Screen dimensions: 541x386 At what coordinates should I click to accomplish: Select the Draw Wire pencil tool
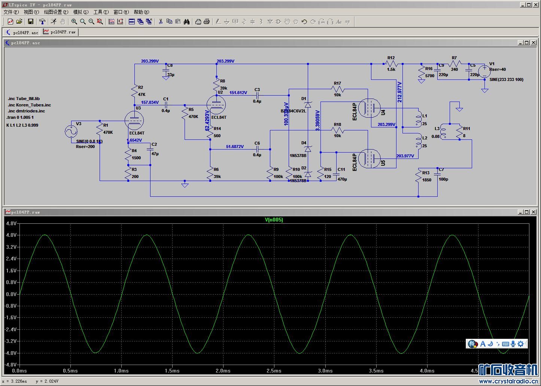(x=218, y=22)
